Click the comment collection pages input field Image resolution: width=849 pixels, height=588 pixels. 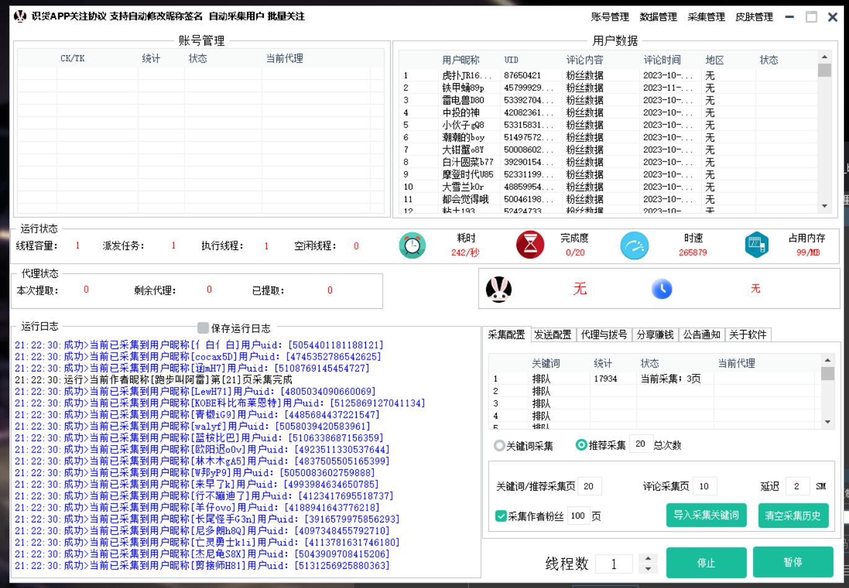[x=704, y=486]
